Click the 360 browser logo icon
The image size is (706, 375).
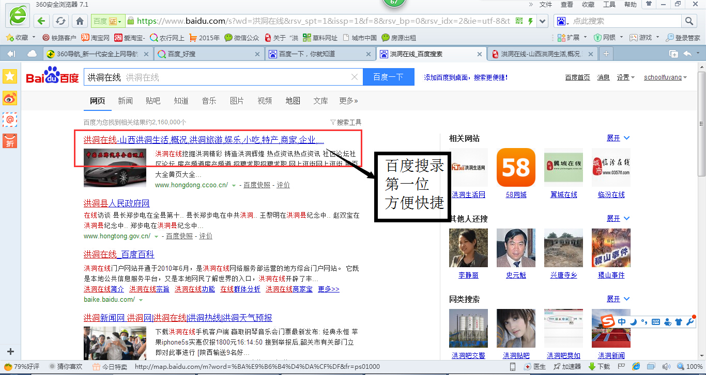point(17,15)
